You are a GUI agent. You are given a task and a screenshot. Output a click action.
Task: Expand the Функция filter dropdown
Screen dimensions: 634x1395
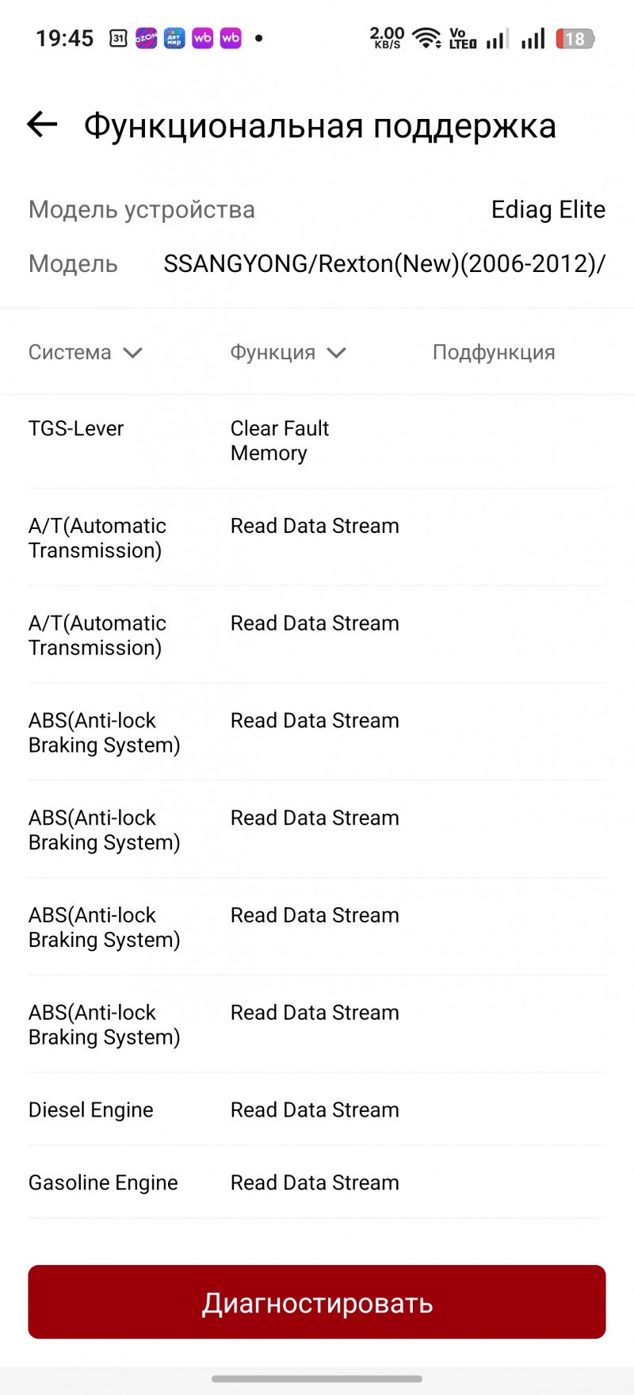[288, 352]
